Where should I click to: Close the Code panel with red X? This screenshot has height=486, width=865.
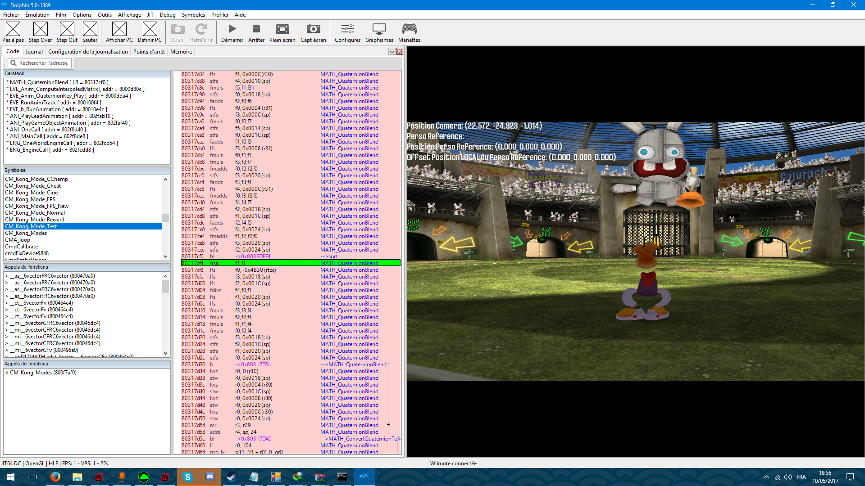point(400,52)
